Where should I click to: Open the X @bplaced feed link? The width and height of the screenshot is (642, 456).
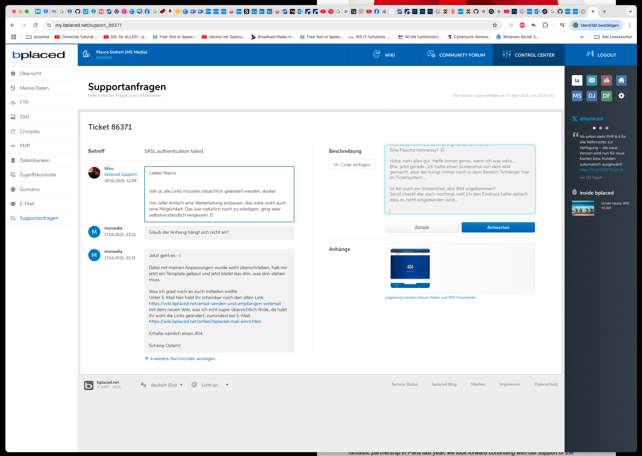coord(591,118)
